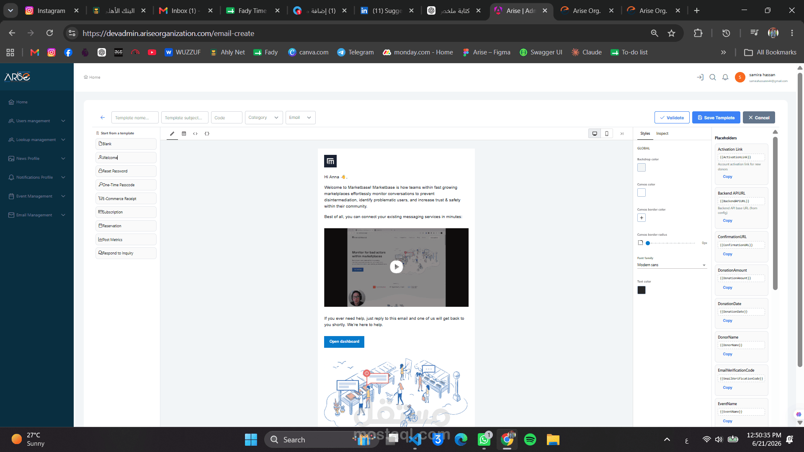Open Spotify from the taskbar
804x452 pixels.
530,439
